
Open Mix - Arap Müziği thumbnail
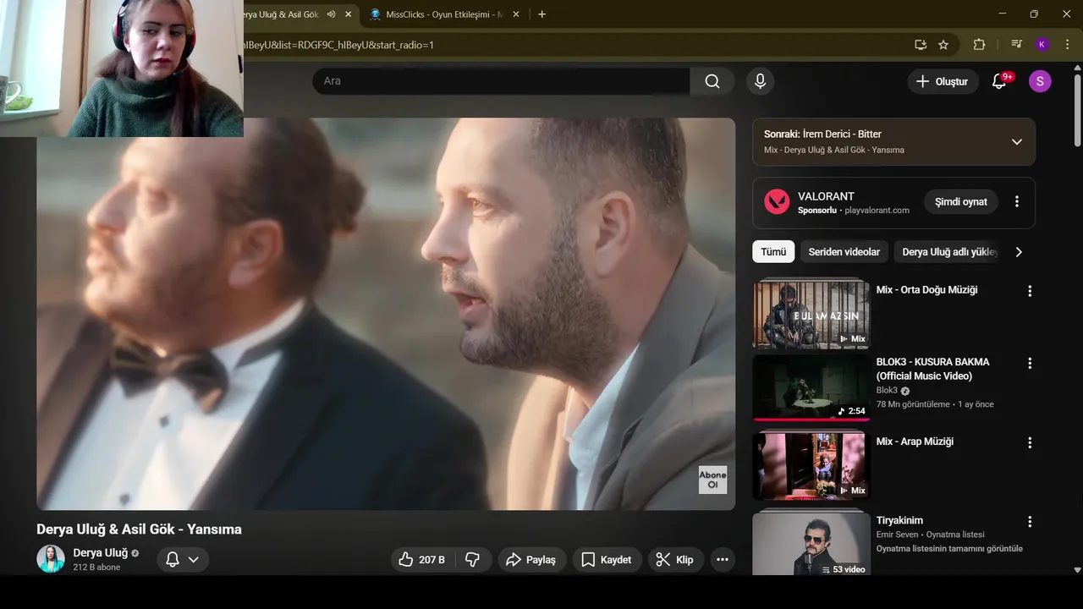point(811,465)
